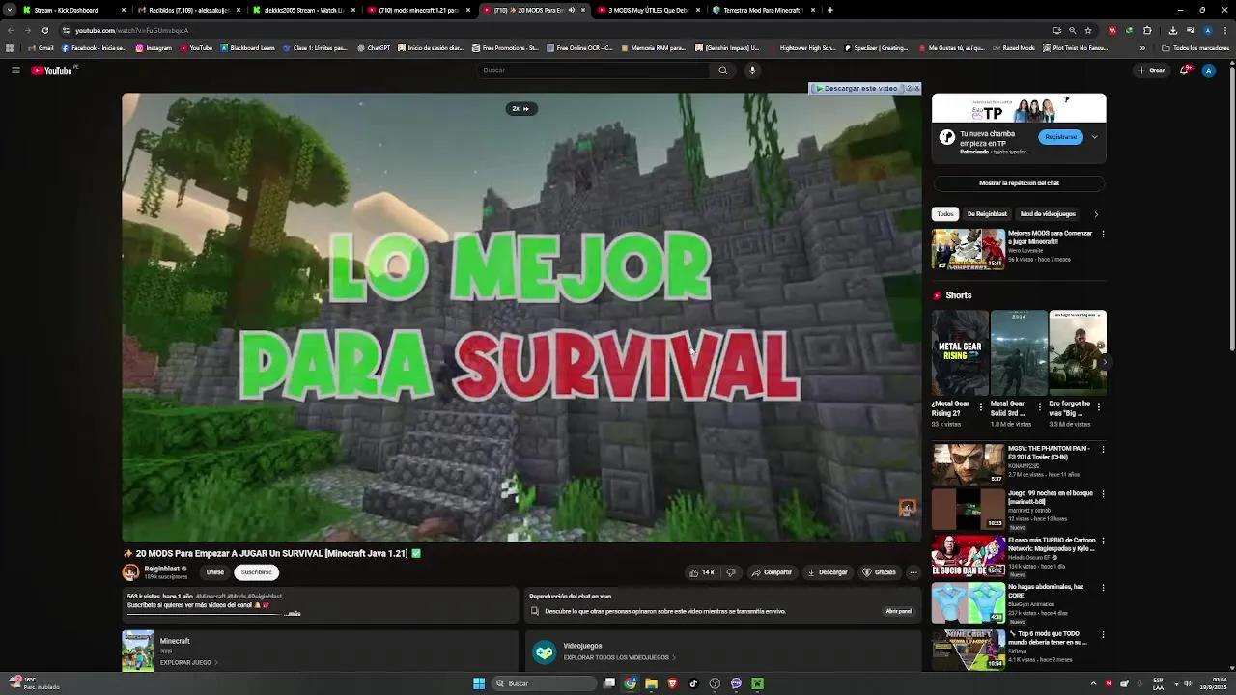This screenshot has width=1236, height=695.
Task: Click the Compartir share button
Action: click(772, 572)
